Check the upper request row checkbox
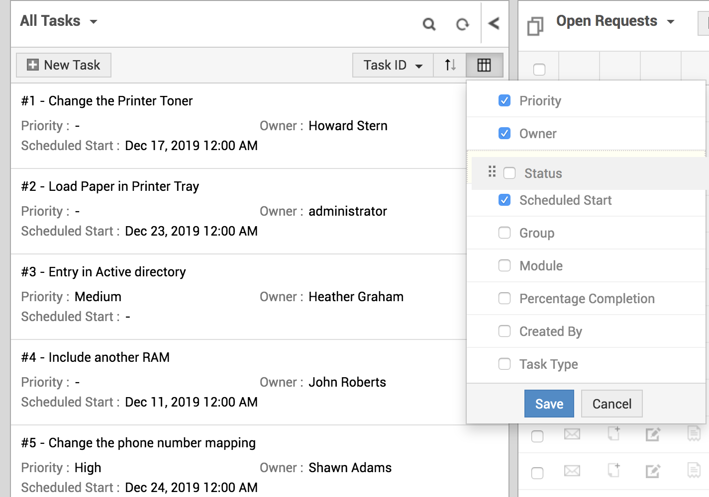This screenshot has height=497, width=709. point(537,436)
